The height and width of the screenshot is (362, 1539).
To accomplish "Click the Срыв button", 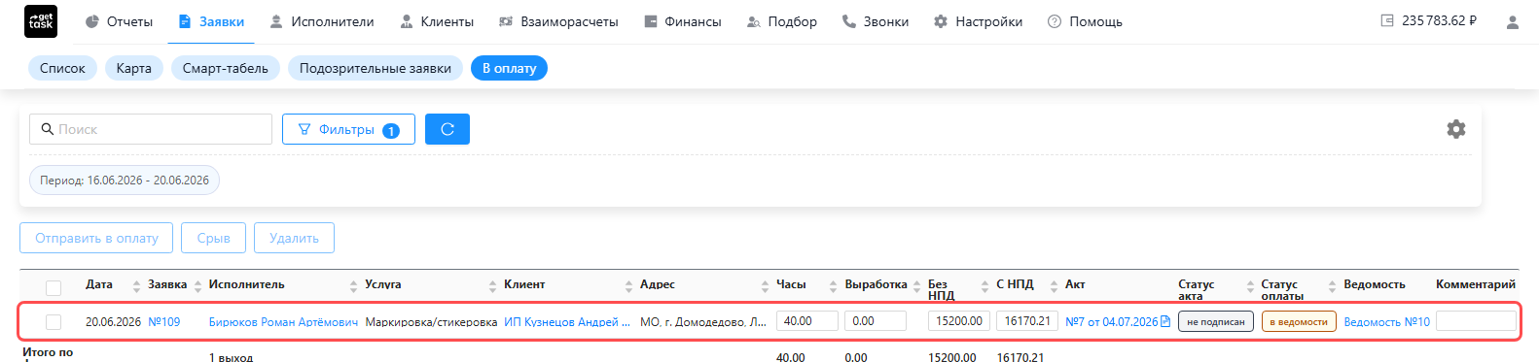I will pos(213,238).
